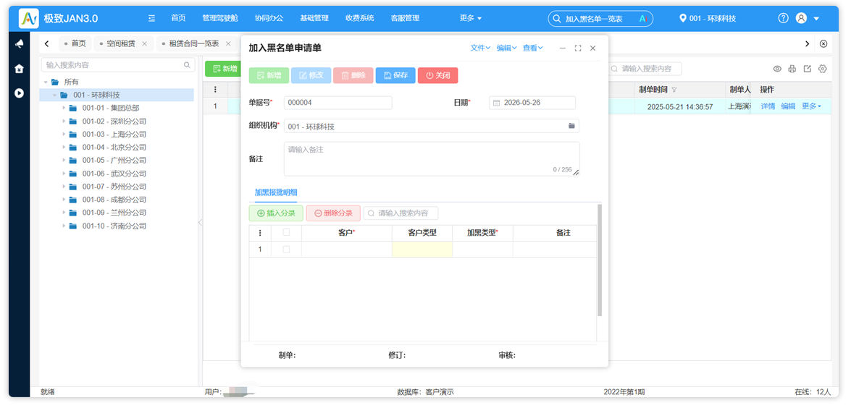Select the 001-02 - 深圳分公司 tree item
Image resolution: width=851 pixels, height=408 pixels.
(x=114, y=121)
